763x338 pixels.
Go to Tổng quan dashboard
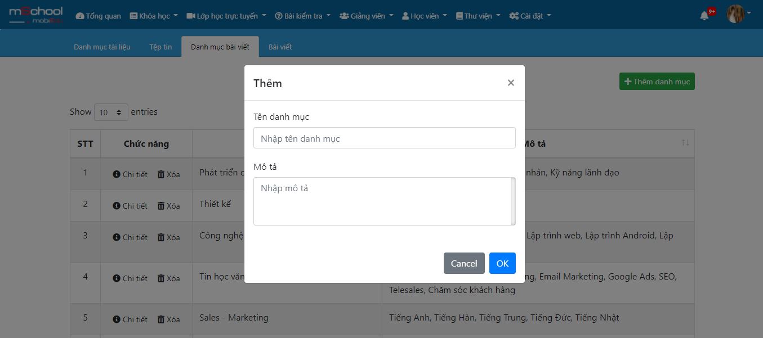98,16
